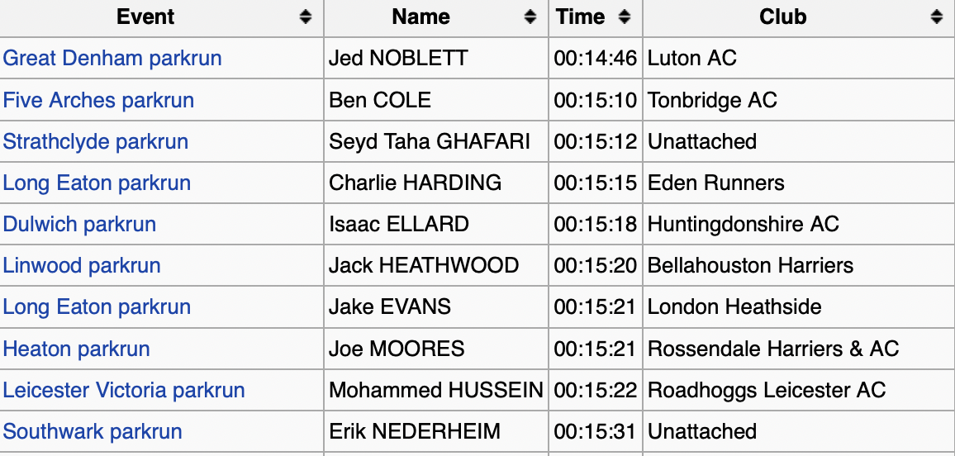Sort table by Time column arrows
The width and height of the screenshot is (955, 456).
(625, 17)
